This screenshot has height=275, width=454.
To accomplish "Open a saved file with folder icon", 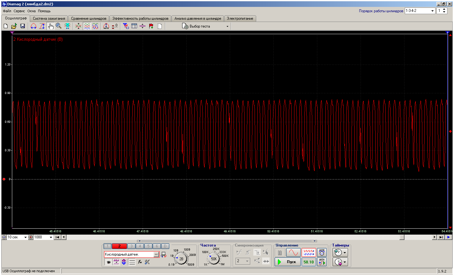I will [14, 26].
